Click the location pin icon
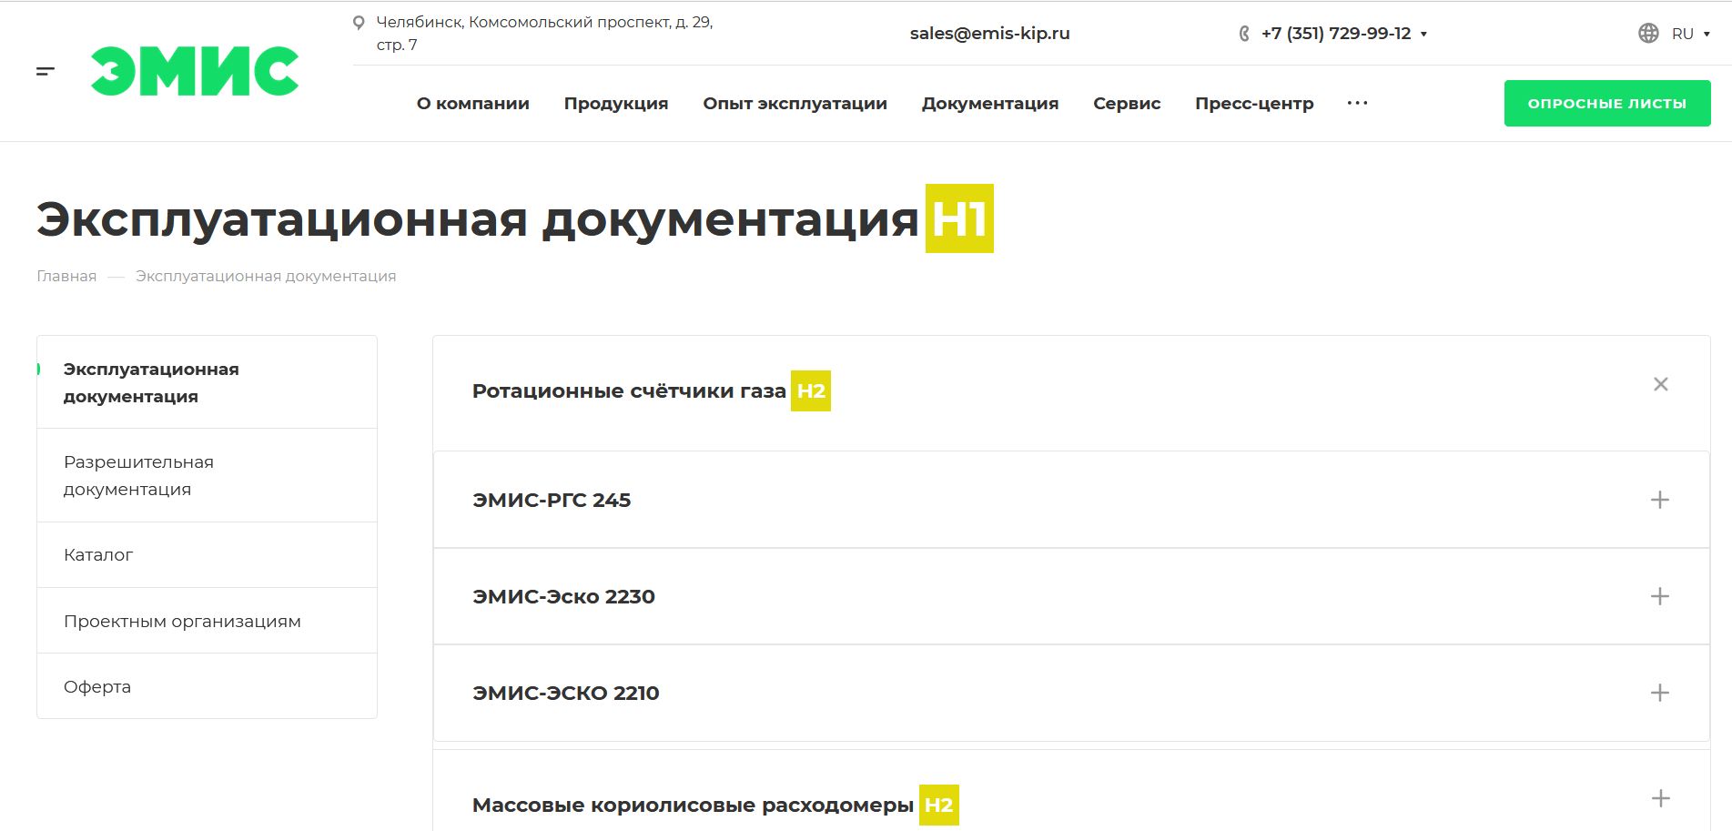 [359, 23]
